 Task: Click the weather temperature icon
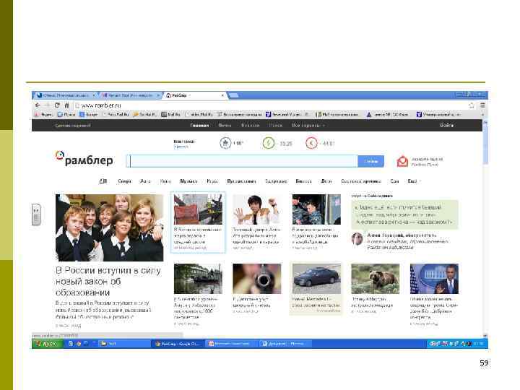[225, 143]
